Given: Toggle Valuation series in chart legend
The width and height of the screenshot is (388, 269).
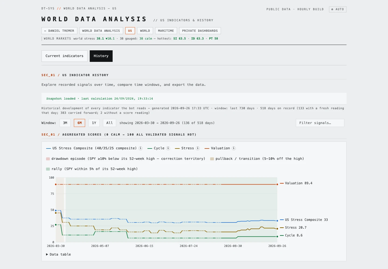Looking at the screenshot, I should (x=217, y=148).
